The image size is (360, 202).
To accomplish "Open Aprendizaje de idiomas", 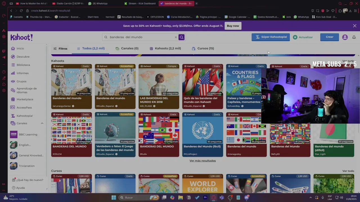I will pos(27,90).
